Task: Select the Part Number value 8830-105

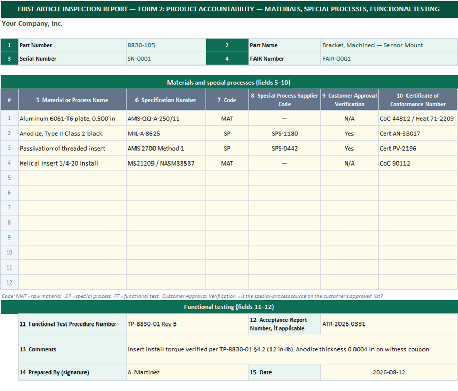Action: (166, 45)
